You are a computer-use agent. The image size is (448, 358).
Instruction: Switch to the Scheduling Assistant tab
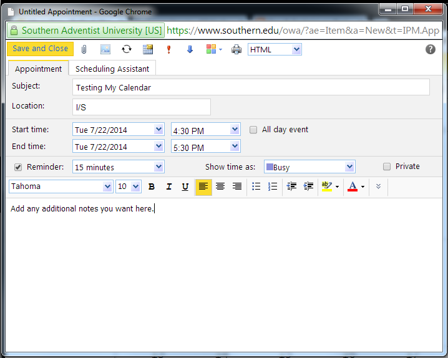(112, 69)
